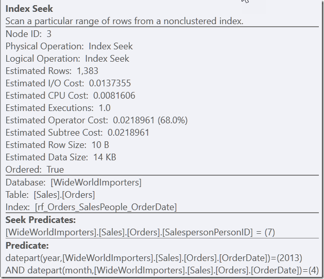This screenshot has height=279, width=324.
Task: Click the datepart year 2013 predicate line
Action: point(154,257)
